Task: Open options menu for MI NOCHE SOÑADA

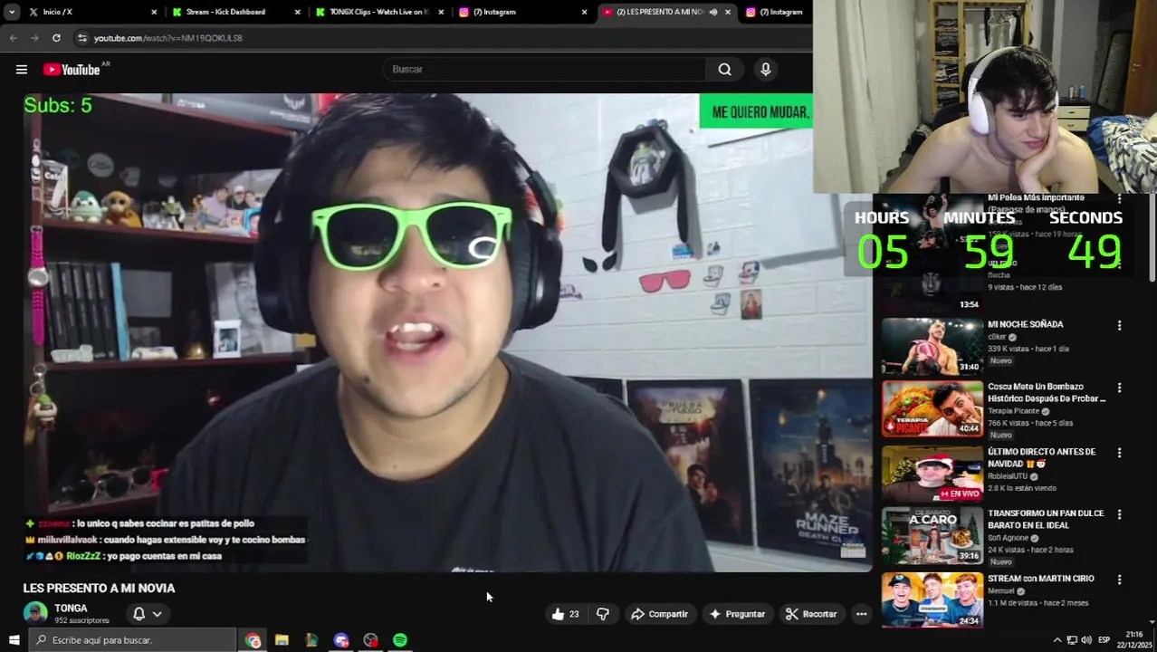Action: pyautogui.click(x=1119, y=325)
